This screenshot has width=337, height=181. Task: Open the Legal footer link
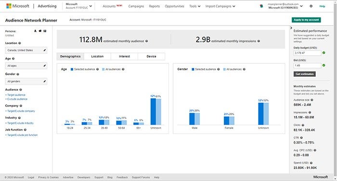31,177
